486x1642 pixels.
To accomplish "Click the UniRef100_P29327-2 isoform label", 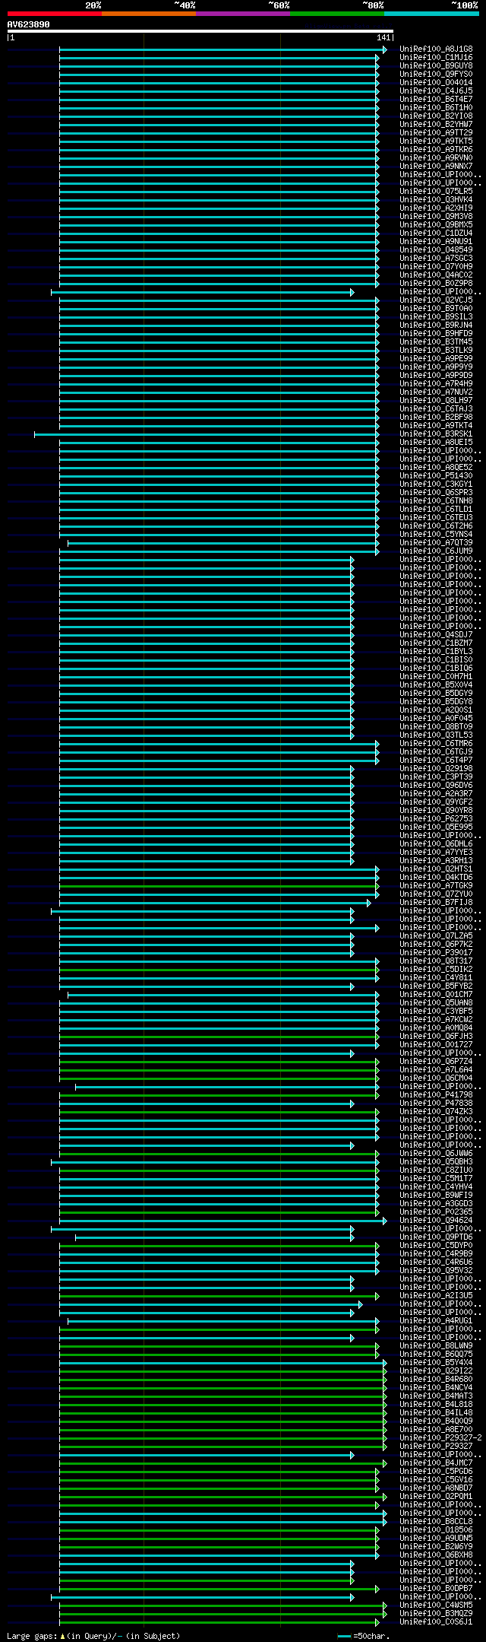I will tap(440, 1438).
